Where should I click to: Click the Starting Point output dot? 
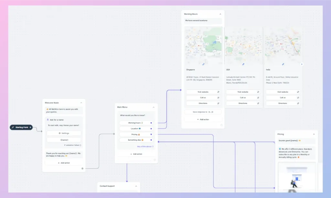click(x=30, y=127)
